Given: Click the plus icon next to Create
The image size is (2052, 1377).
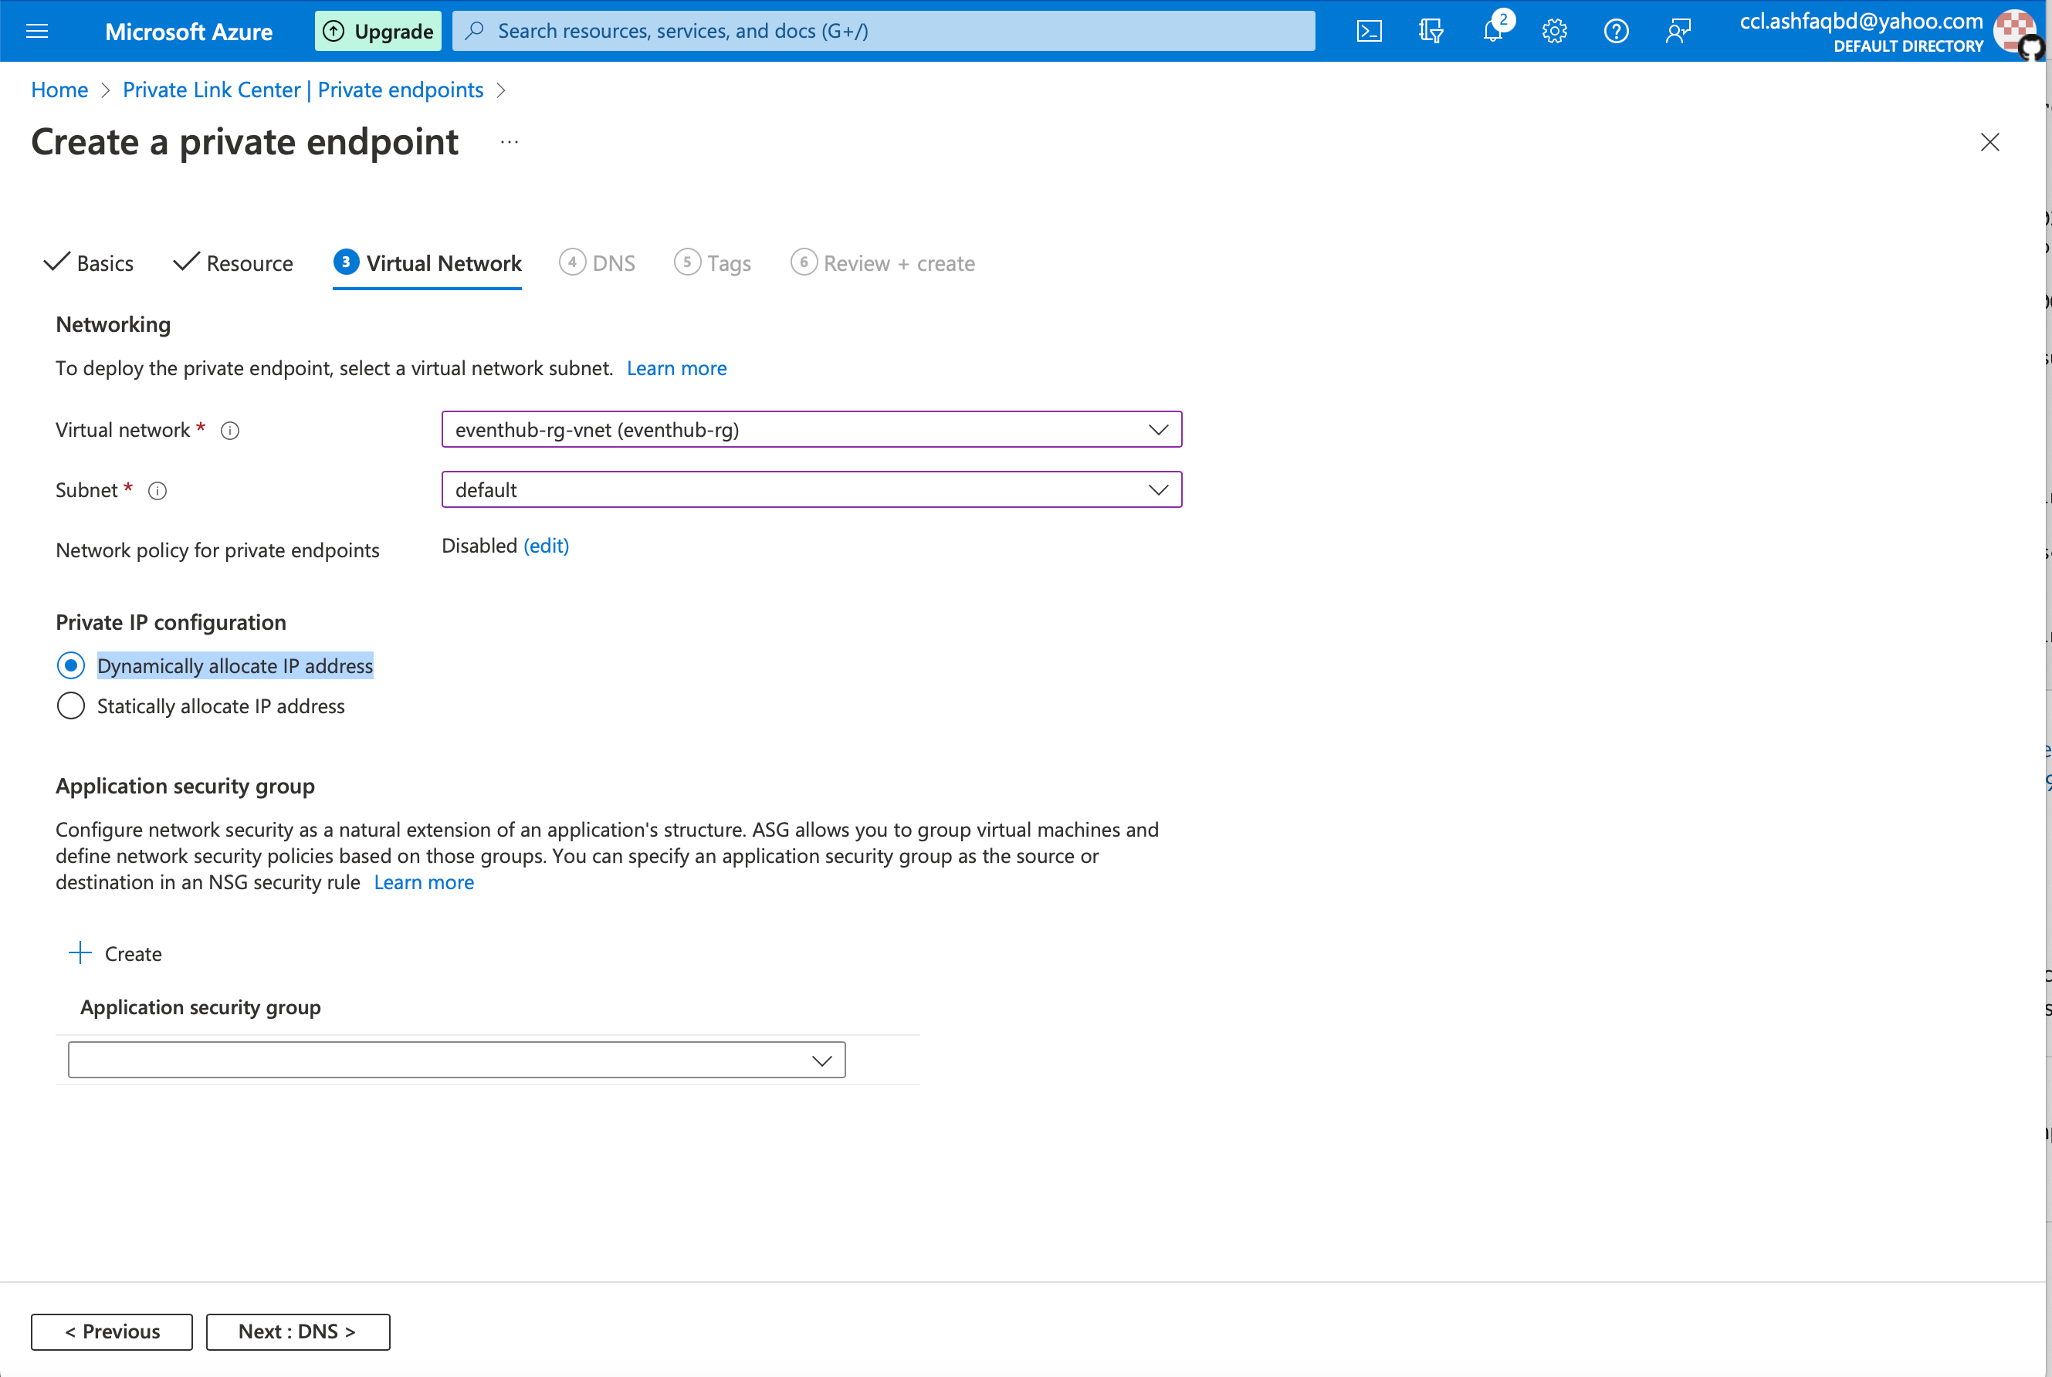Looking at the screenshot, I should pos(80,952).
